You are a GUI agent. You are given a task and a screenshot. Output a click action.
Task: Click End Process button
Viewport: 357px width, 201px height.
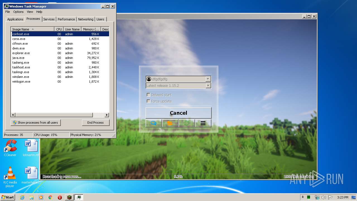[95, 123]
